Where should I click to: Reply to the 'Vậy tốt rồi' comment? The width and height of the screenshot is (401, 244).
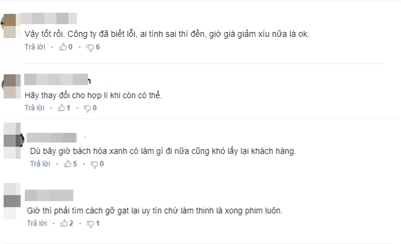35,47
